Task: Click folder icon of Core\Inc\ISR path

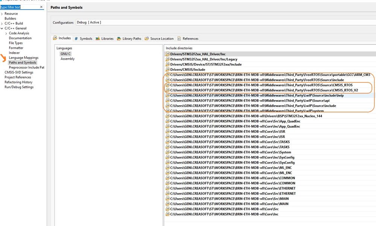Action: [x=167, y=137]
